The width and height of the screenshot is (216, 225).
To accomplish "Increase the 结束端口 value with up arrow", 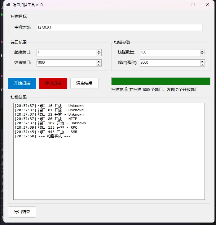I will (x=99, y=61).
